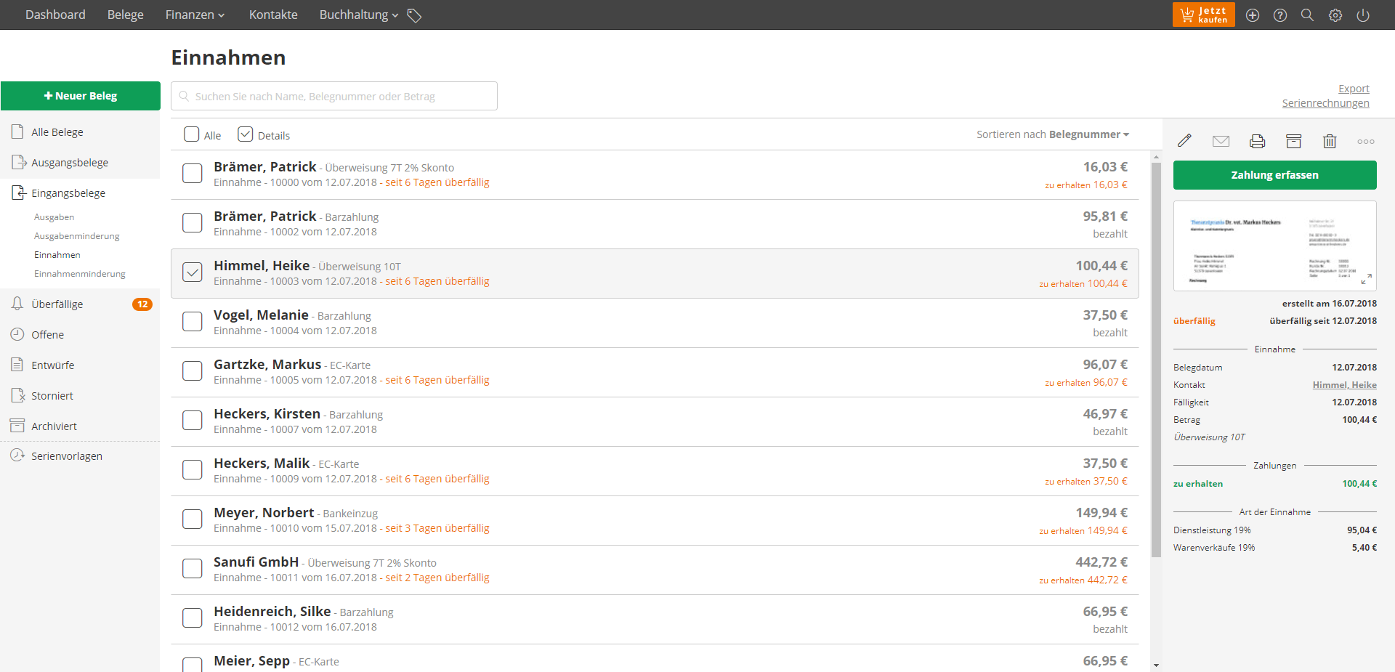Print the selected receipt

pos(1257,141)
